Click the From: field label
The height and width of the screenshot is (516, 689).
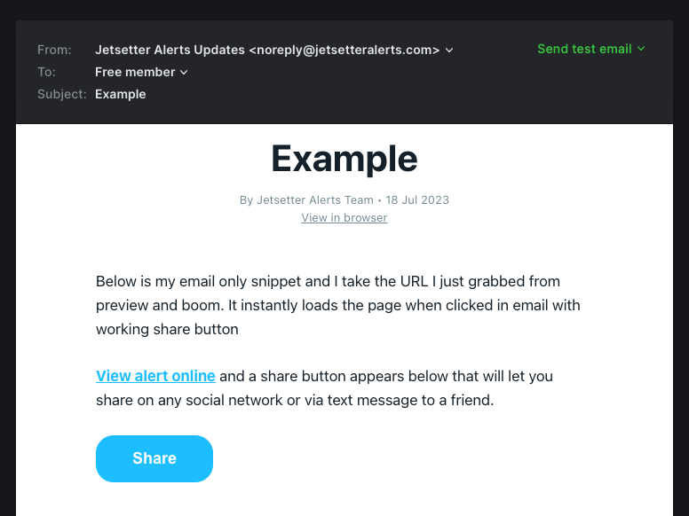coord(54,50)
